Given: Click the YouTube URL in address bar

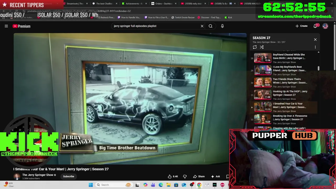Looking at the screenshot, I should [79, 11].
